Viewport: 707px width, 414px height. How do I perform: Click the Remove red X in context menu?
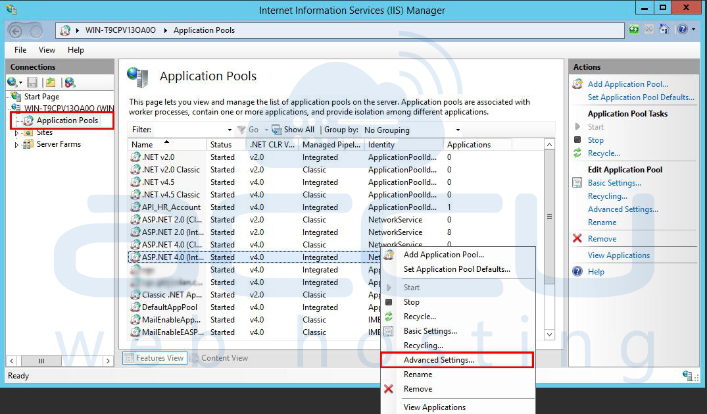pos(389,389)
